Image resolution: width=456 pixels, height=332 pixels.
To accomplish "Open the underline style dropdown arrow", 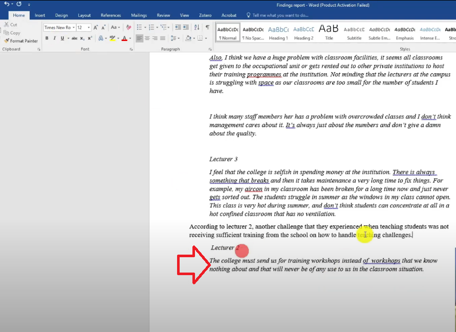I will (69, 38).
